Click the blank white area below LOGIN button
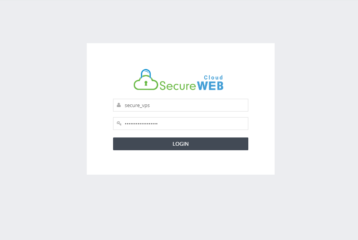This screenshot has height=240, width=358. coord(181,162)
